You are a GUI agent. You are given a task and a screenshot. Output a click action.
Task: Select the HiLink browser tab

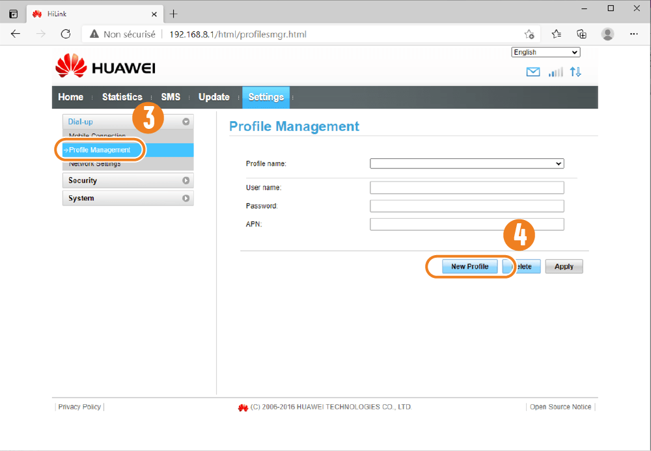[x=94, y=14]
